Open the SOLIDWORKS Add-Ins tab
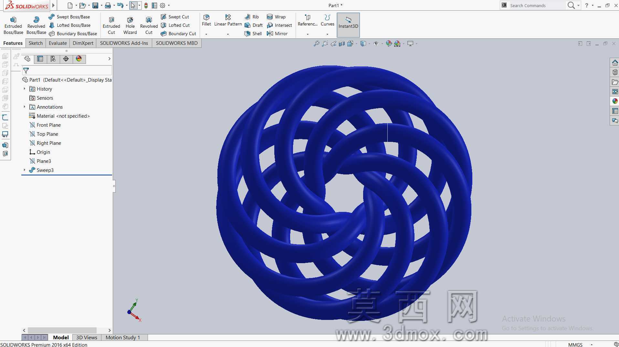This screenshot has width=619, height=347. click(x=124, y=43)
